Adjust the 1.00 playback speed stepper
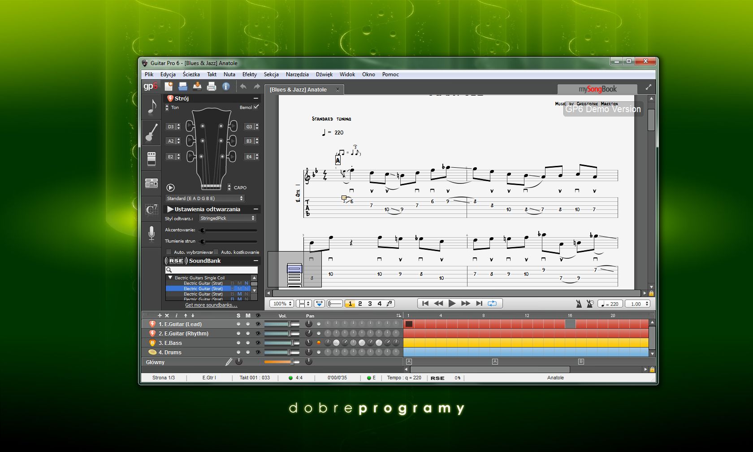The width and height of the screenshot is (753, 452). [647, 304]
